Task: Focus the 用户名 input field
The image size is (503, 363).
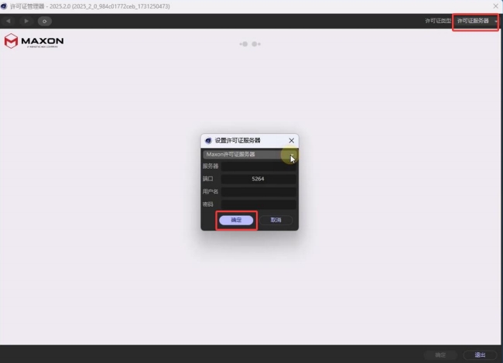Action: (x=258, y=192)
